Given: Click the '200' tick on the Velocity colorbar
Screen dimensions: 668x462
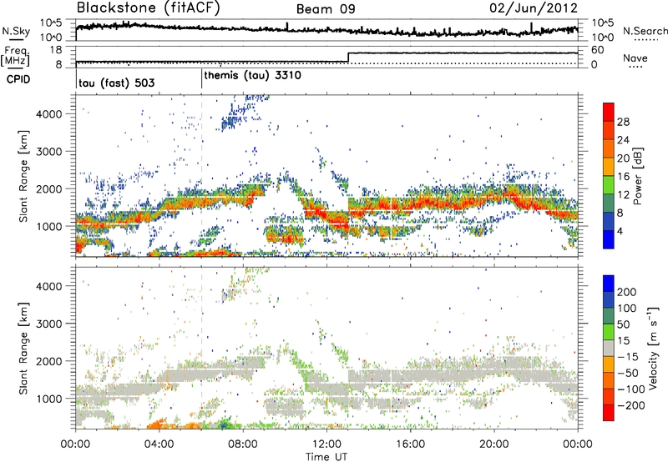Looking at the screenshot, I should 627,292.
